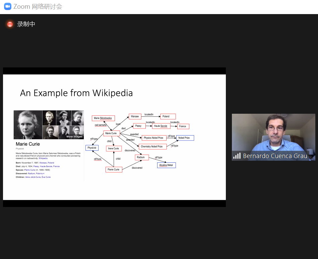
Task: Open the Wikipedia link in the description
Action: pyautogui.click(x=43, y=158)
